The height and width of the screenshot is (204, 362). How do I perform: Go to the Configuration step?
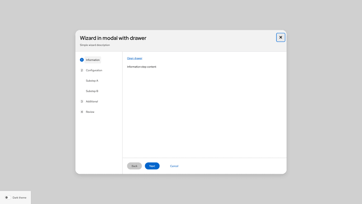(94, 70)
